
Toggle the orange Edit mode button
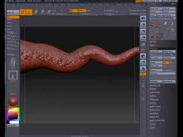pos(23,12)
